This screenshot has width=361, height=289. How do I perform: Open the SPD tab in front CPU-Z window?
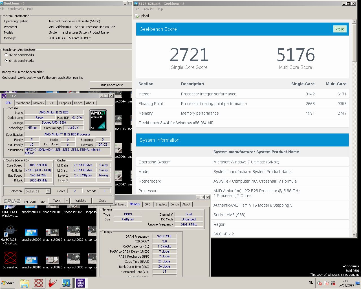click(52, 103)
